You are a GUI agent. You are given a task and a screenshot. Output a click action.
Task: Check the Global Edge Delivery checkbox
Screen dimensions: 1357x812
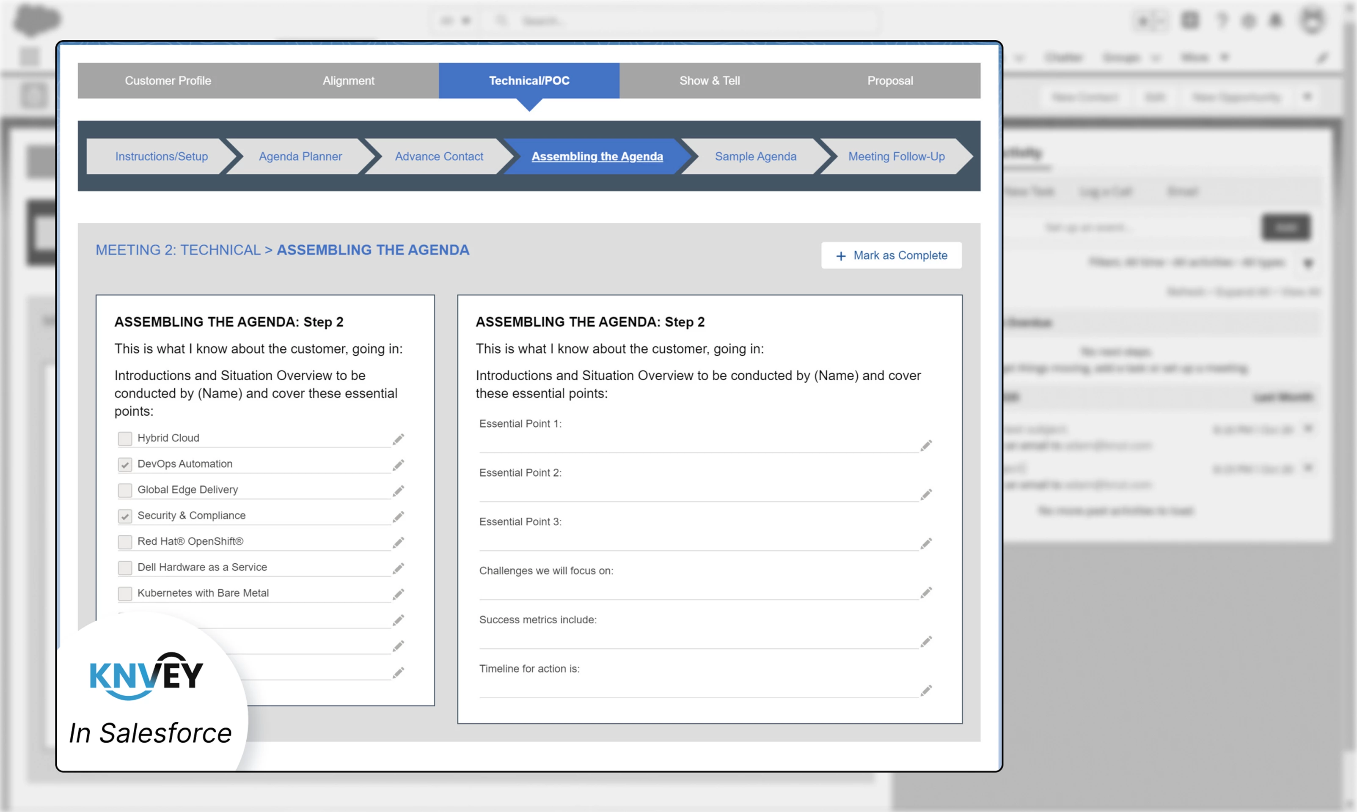coord(125,490)
